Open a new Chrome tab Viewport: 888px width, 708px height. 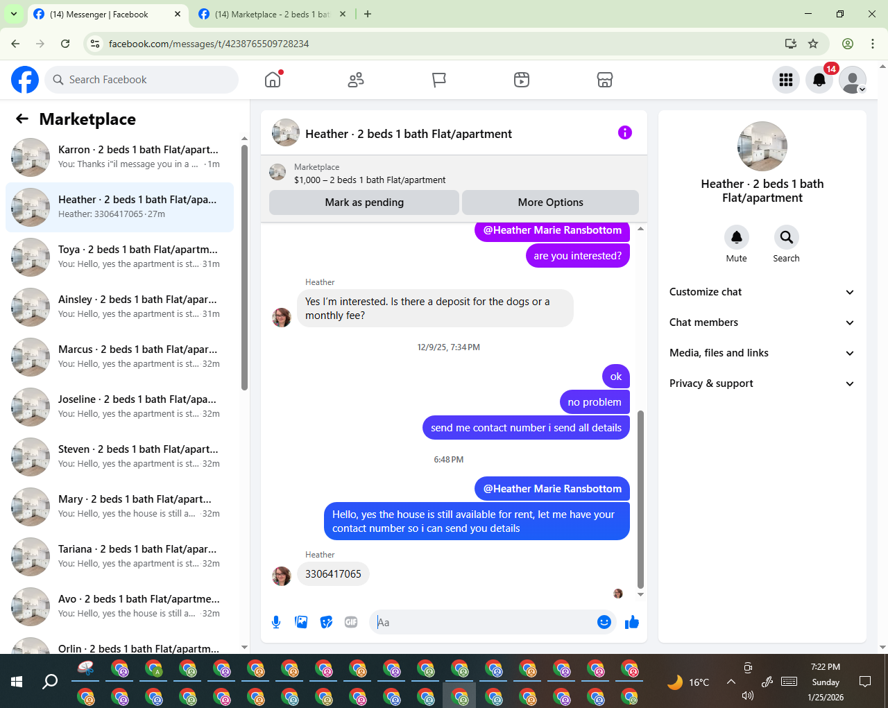click(368, 14)
